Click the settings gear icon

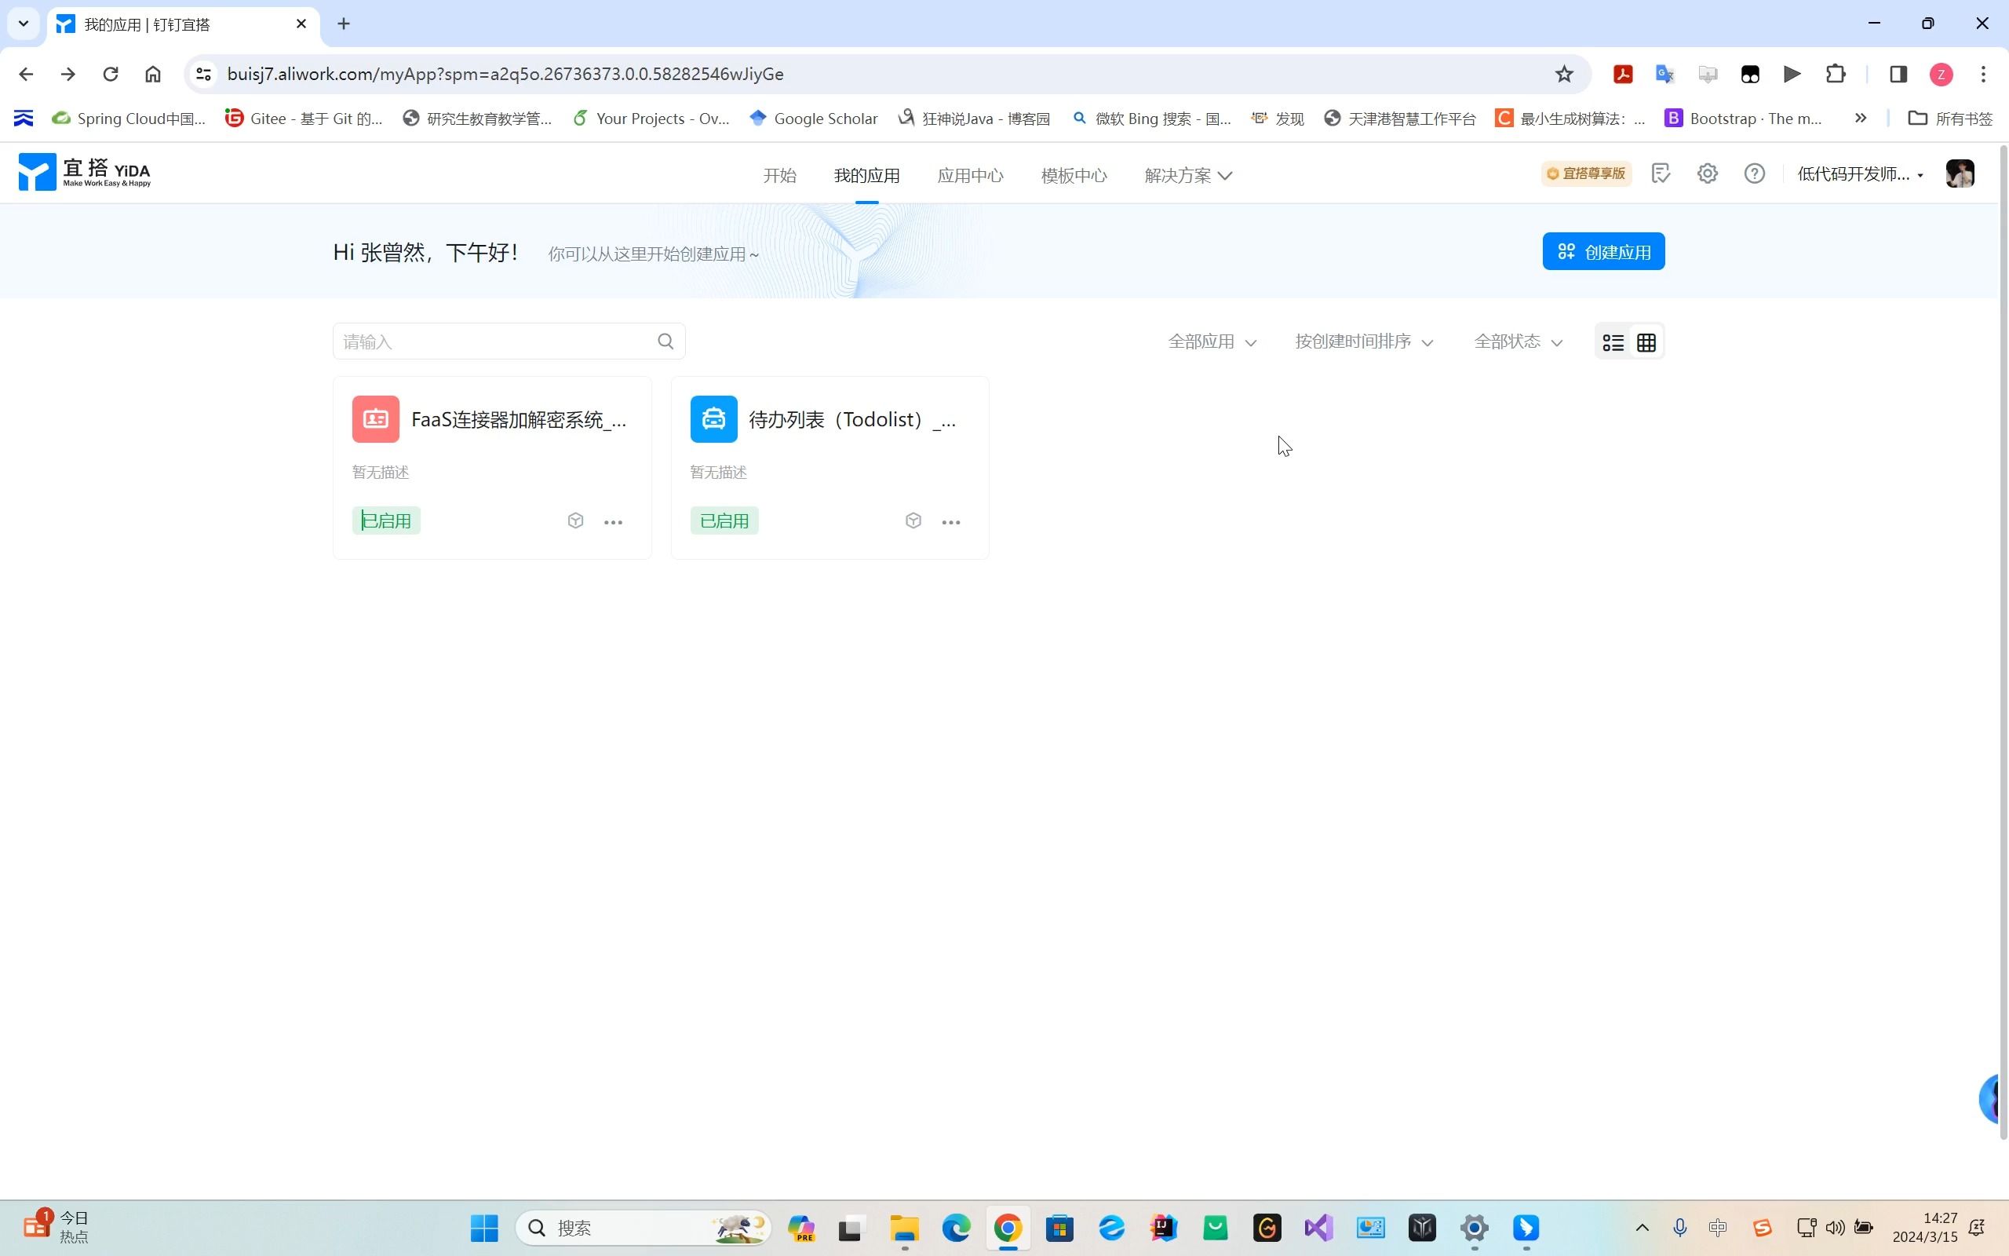1708,173
